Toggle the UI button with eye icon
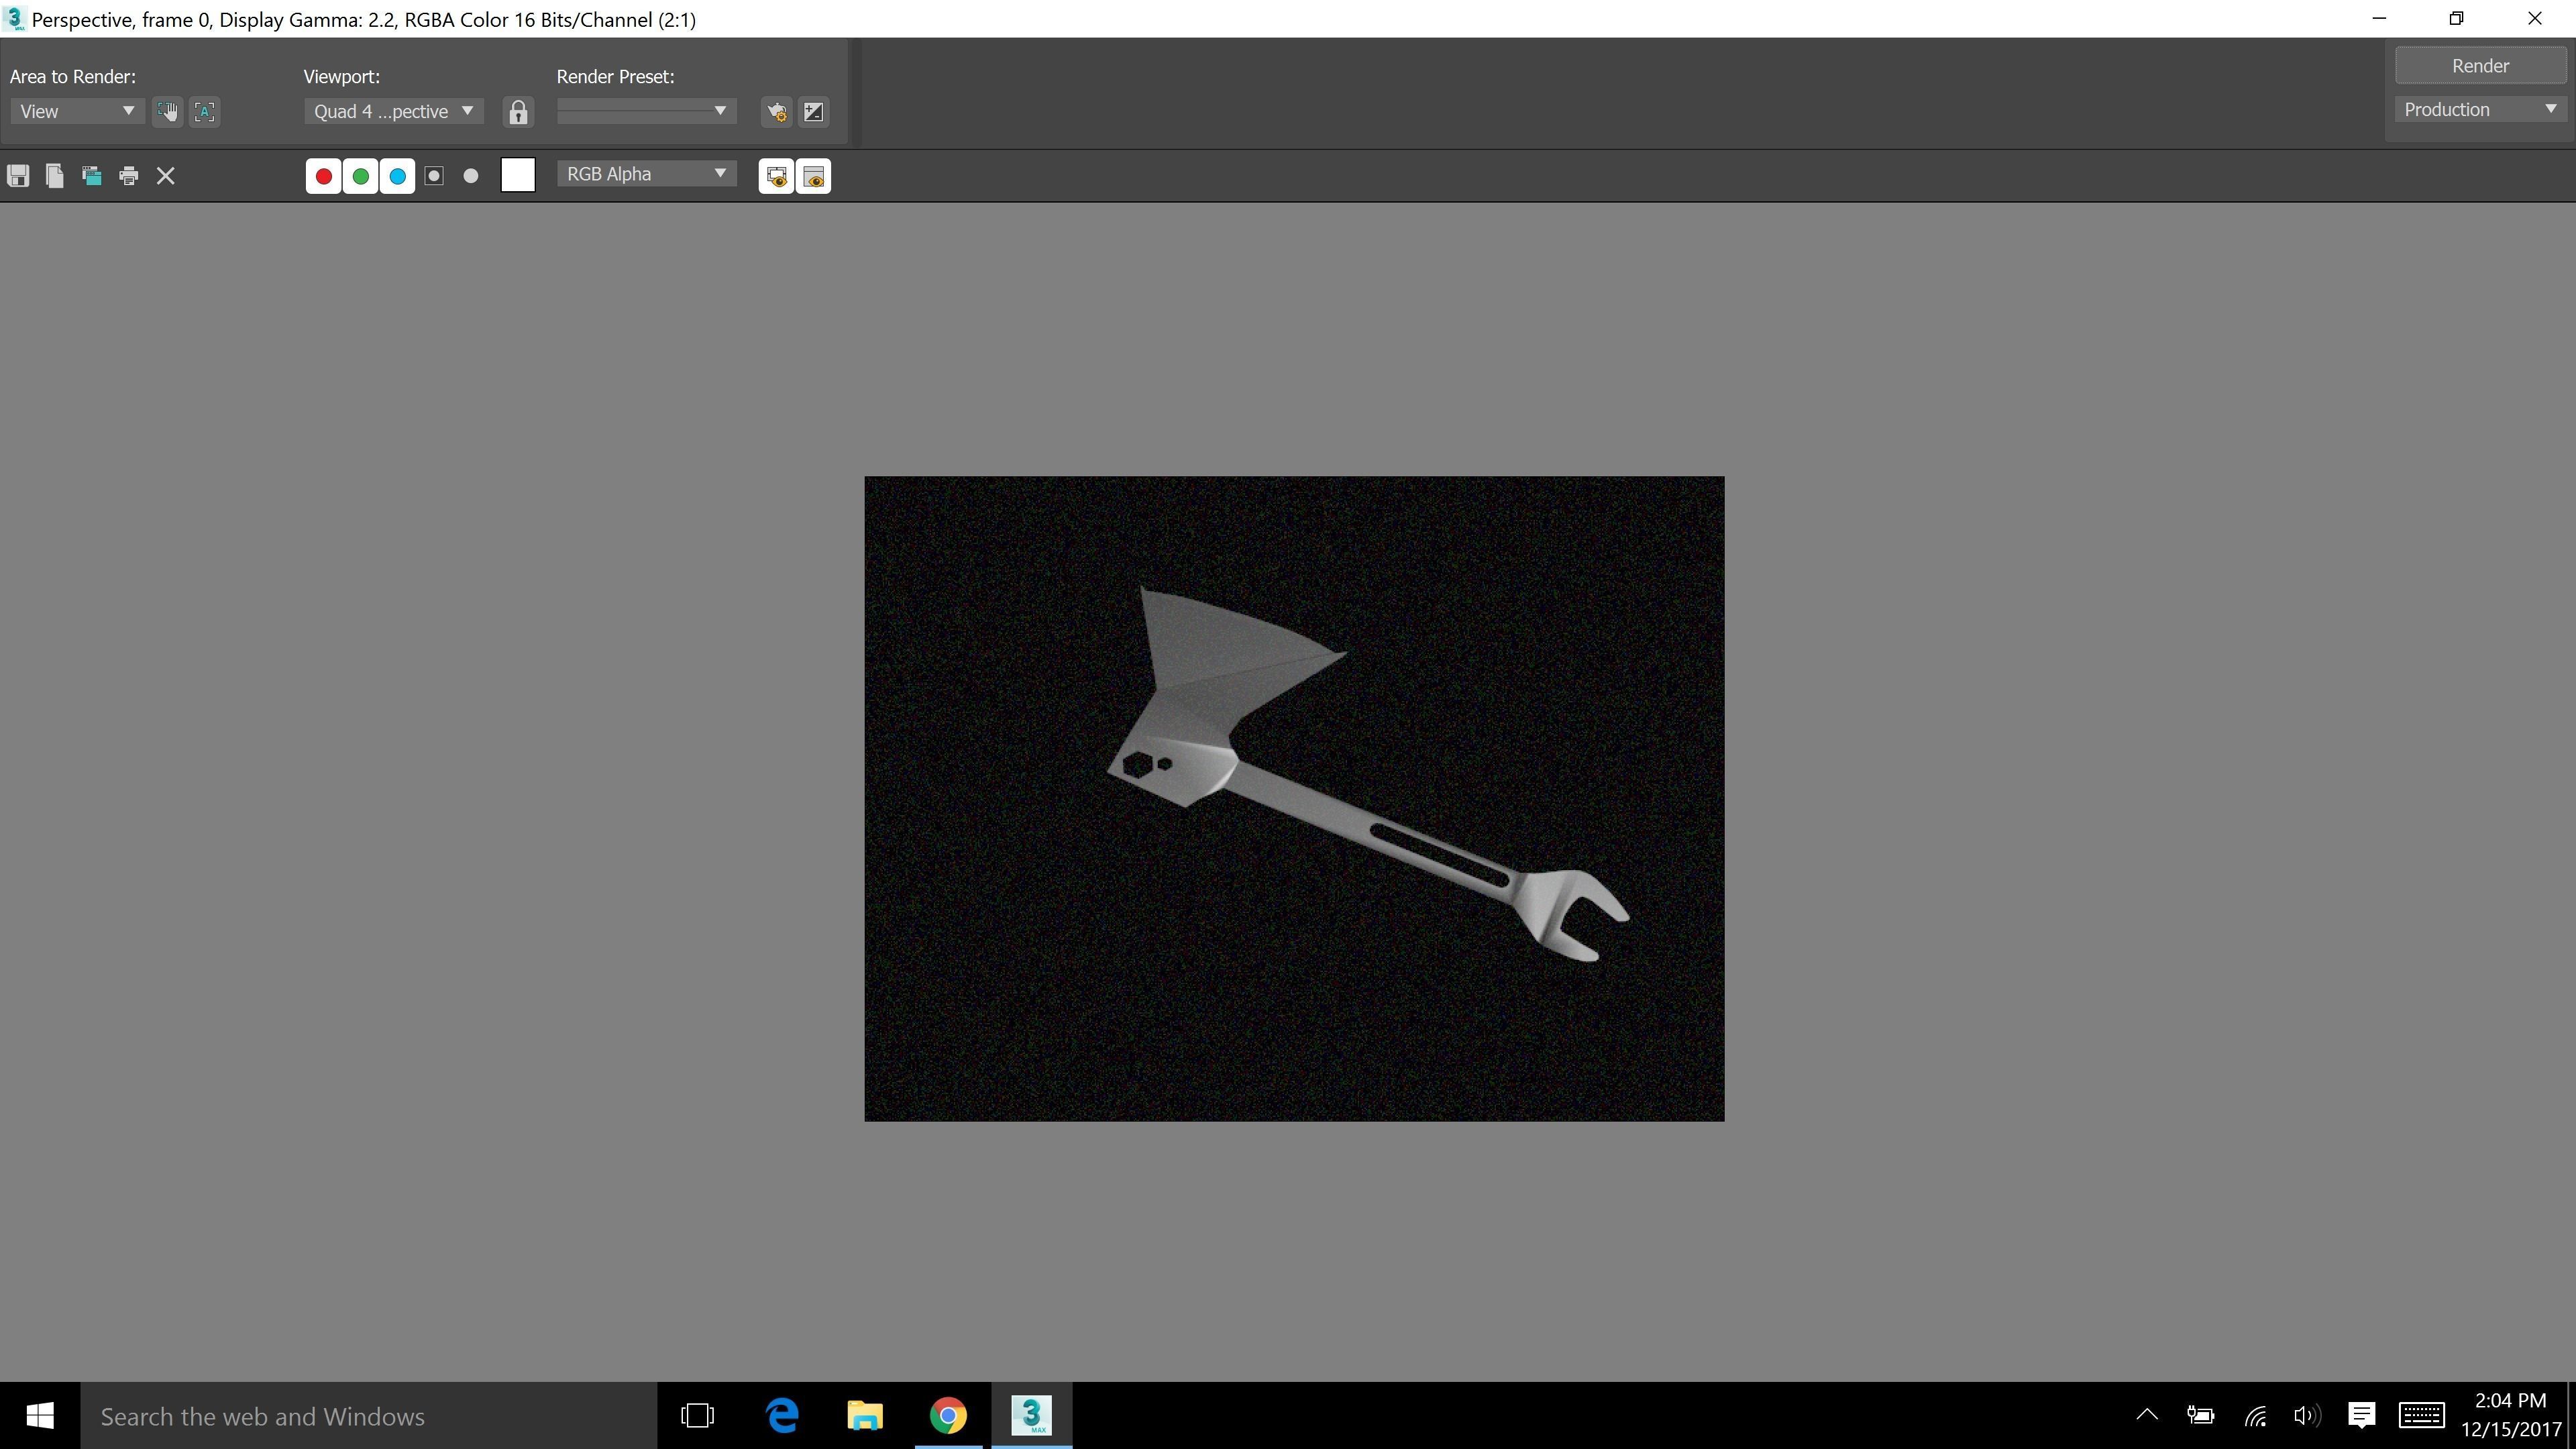The height and width of the screenshot is (1449, 2576). (814, 176)
